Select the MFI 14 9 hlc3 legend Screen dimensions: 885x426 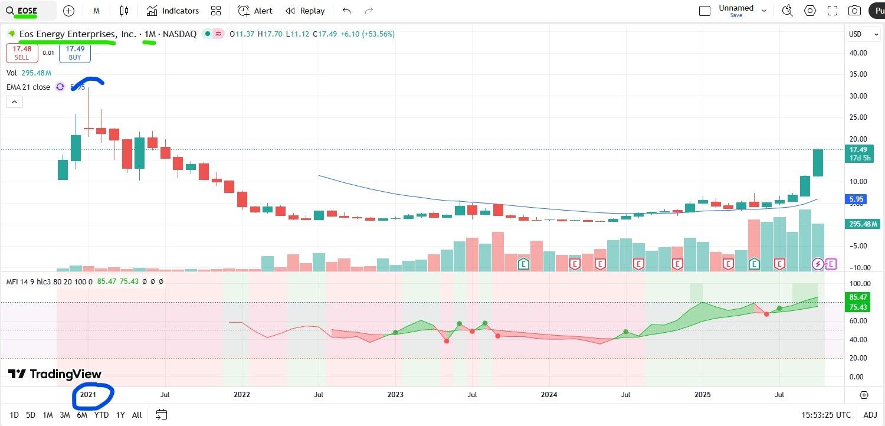(50, 281)
